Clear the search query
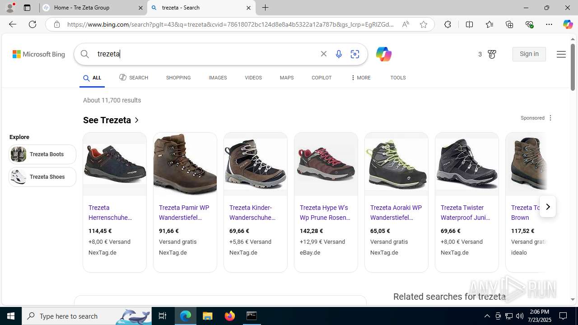This screenshot has width=578, height=325. point(324,54)
